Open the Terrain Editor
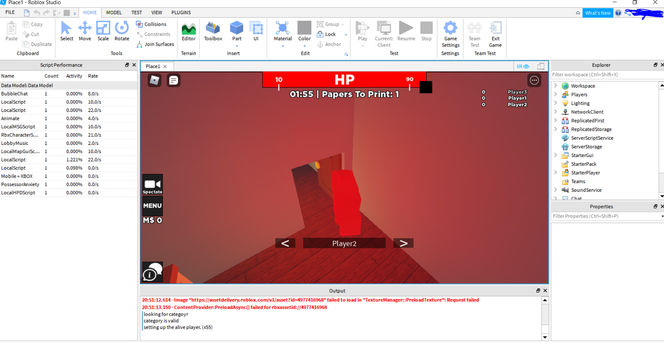Screen dimensions: 664x355 (188, 31)
